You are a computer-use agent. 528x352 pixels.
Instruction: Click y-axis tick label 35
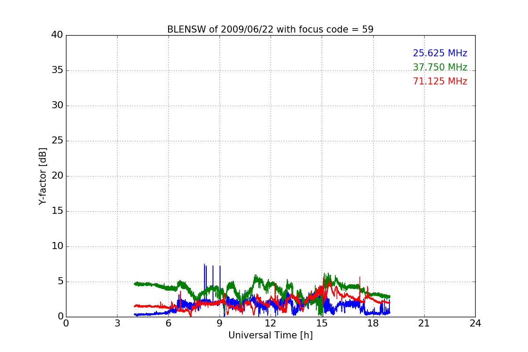point(57,70)
